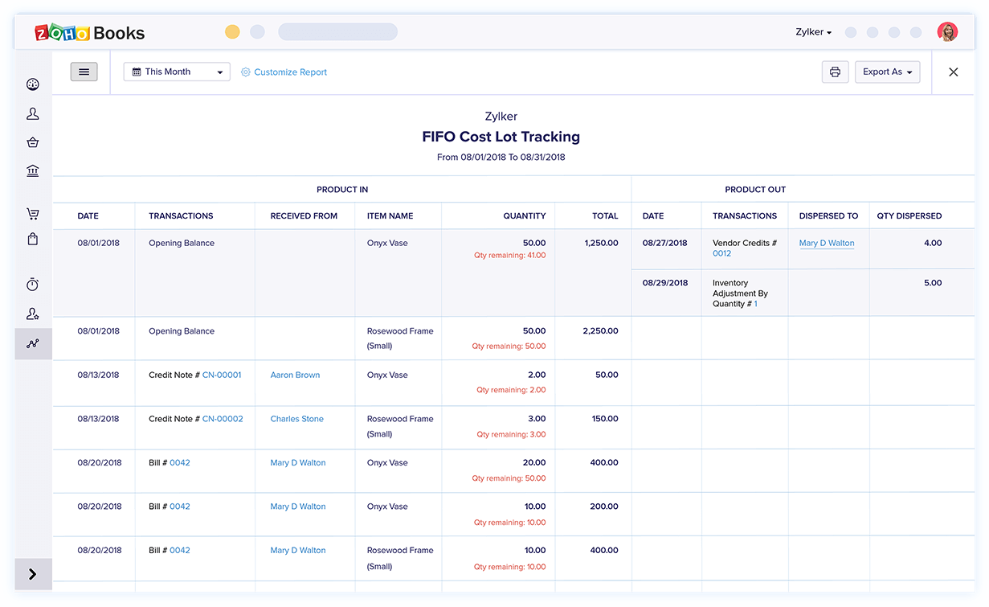Open Contacts from the sidebar person icon
This screenshot has width=989, height=607.
[x=33, y=113]
